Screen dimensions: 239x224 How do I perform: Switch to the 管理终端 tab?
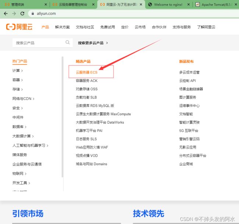(24, 4)
